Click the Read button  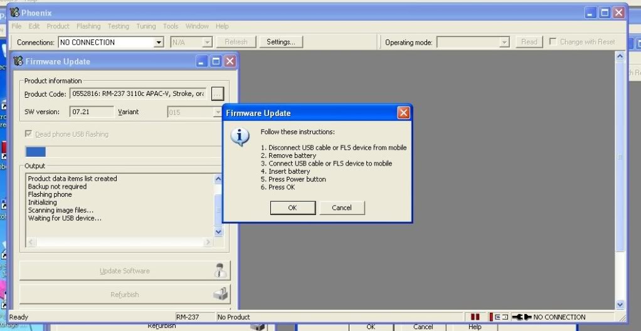tap(529, 41)
